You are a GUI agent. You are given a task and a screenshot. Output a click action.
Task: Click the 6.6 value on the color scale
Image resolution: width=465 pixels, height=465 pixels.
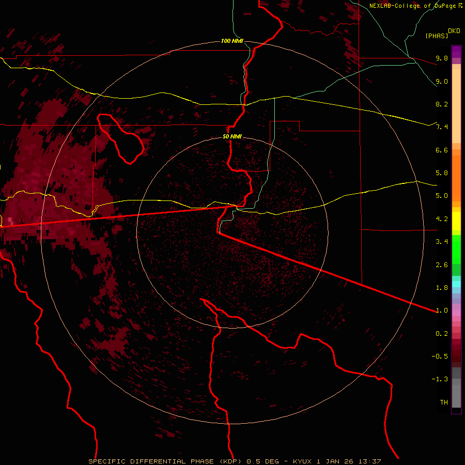tap(442, 150)
